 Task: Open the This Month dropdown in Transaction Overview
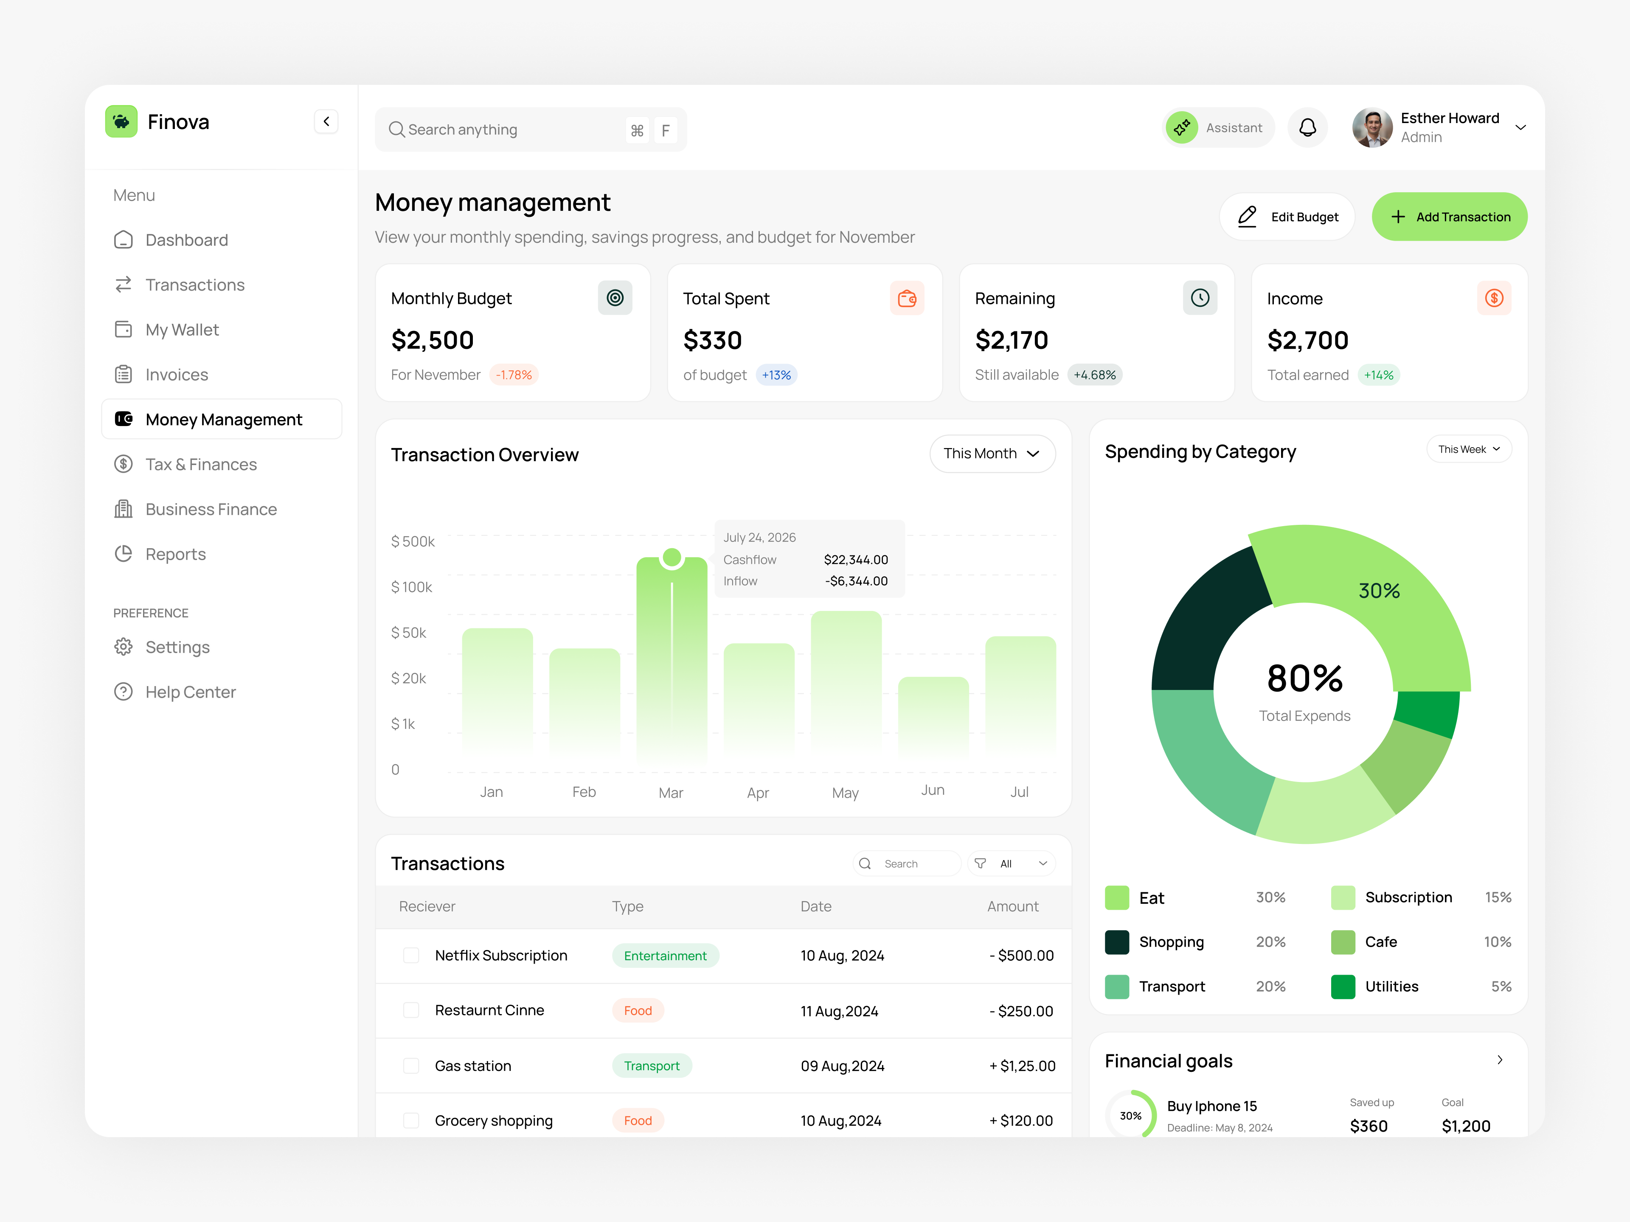coord(992,454)
